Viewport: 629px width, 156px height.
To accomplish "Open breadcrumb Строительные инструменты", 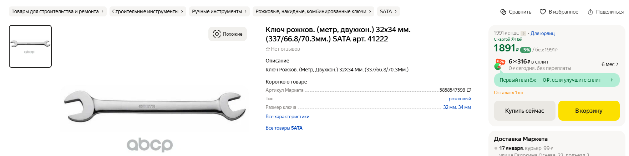I will [x=148, y=11].
